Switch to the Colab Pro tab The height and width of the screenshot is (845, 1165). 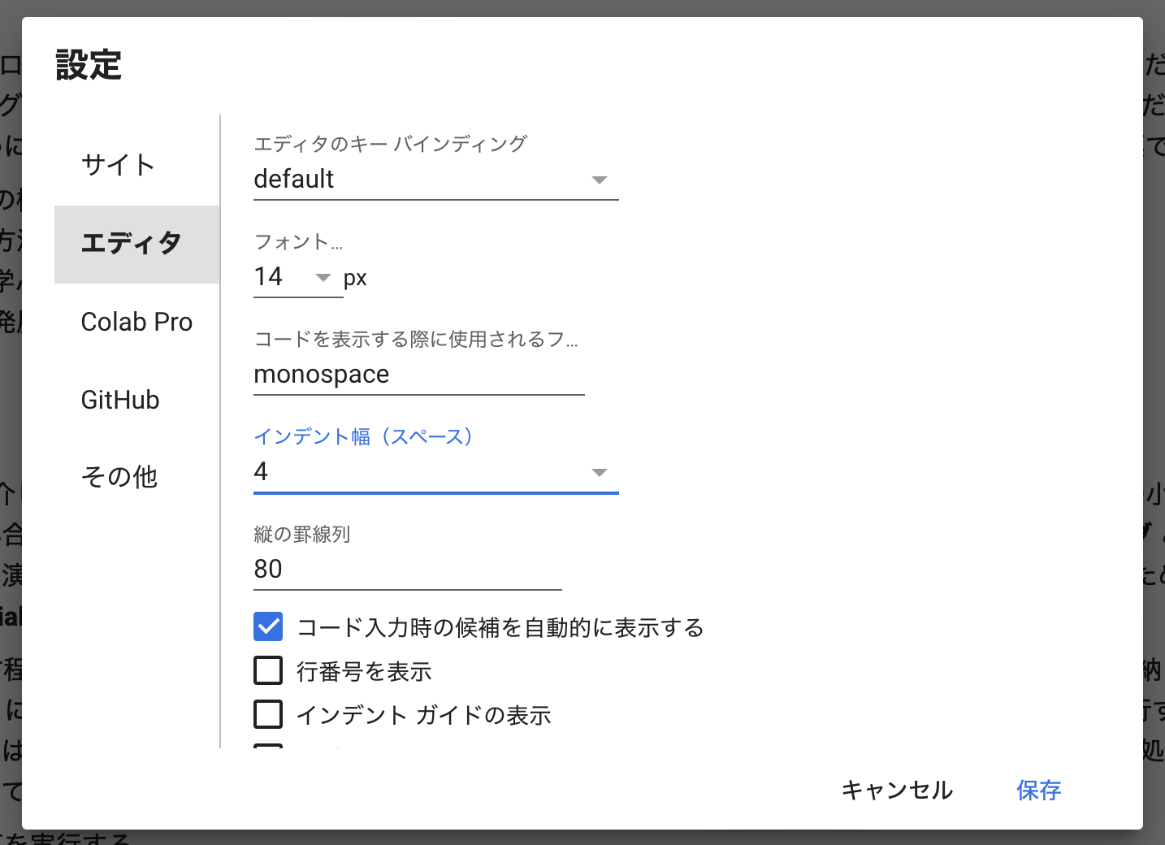[x=136, y=322]
